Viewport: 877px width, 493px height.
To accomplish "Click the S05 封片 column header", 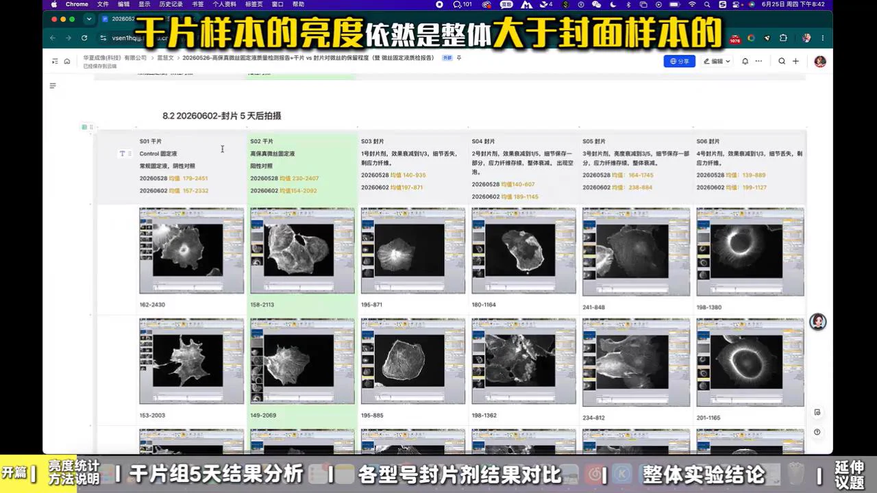I will pyautogui.click(x=593, y=141).
